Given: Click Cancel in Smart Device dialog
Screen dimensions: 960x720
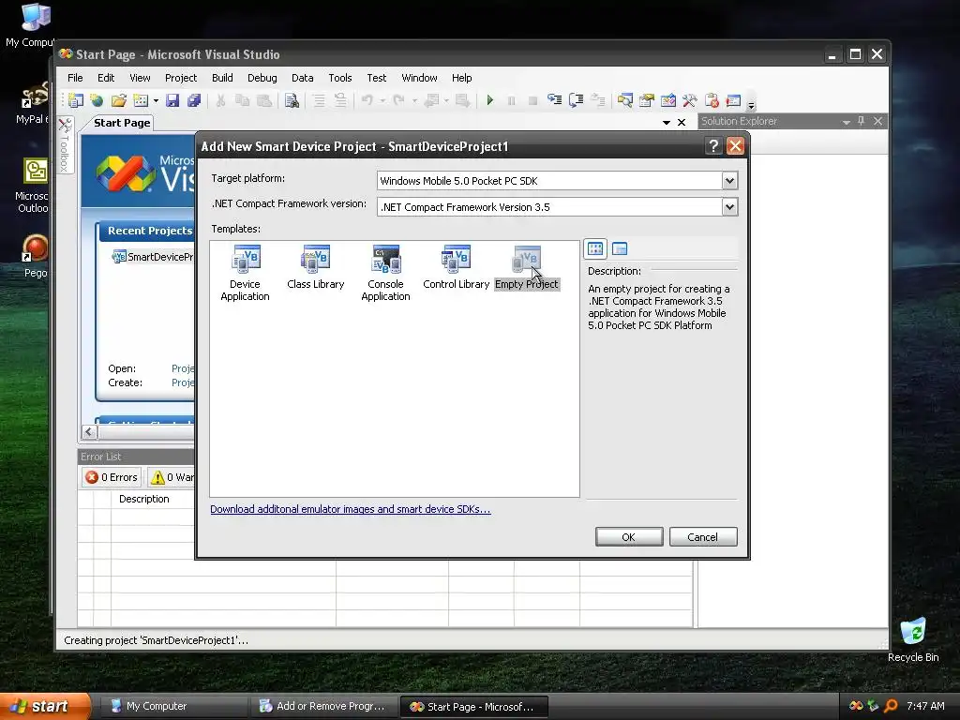Looking at the screenshot, I should coord(703,537).
